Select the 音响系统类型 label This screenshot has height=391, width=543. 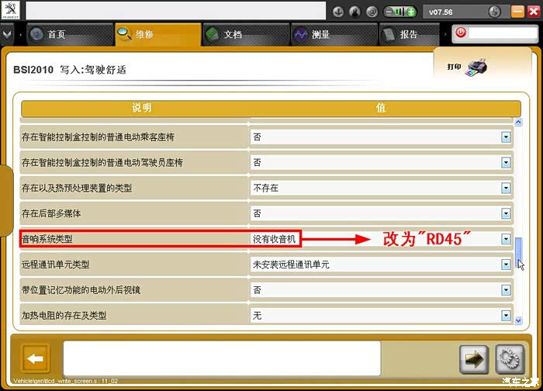point(47,239)
